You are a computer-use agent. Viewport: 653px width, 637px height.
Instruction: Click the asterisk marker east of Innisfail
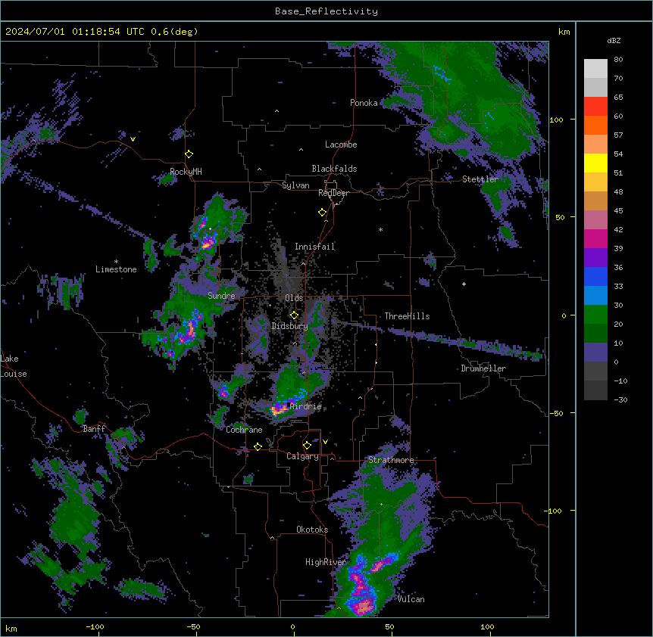(x=380, y=230)
